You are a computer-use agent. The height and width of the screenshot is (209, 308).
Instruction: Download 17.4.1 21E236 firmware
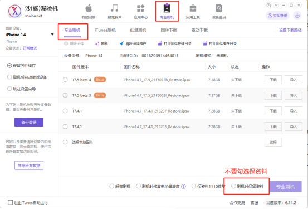coord(273,127)
